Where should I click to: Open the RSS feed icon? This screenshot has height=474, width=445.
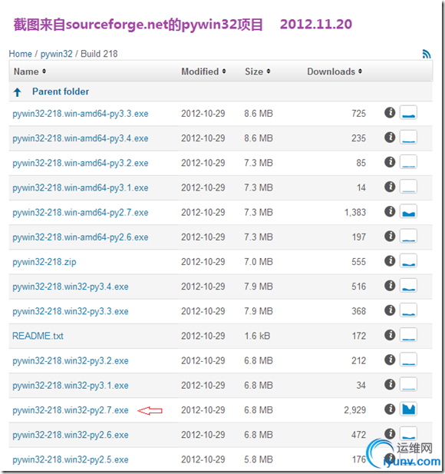(x=427, y=54)
